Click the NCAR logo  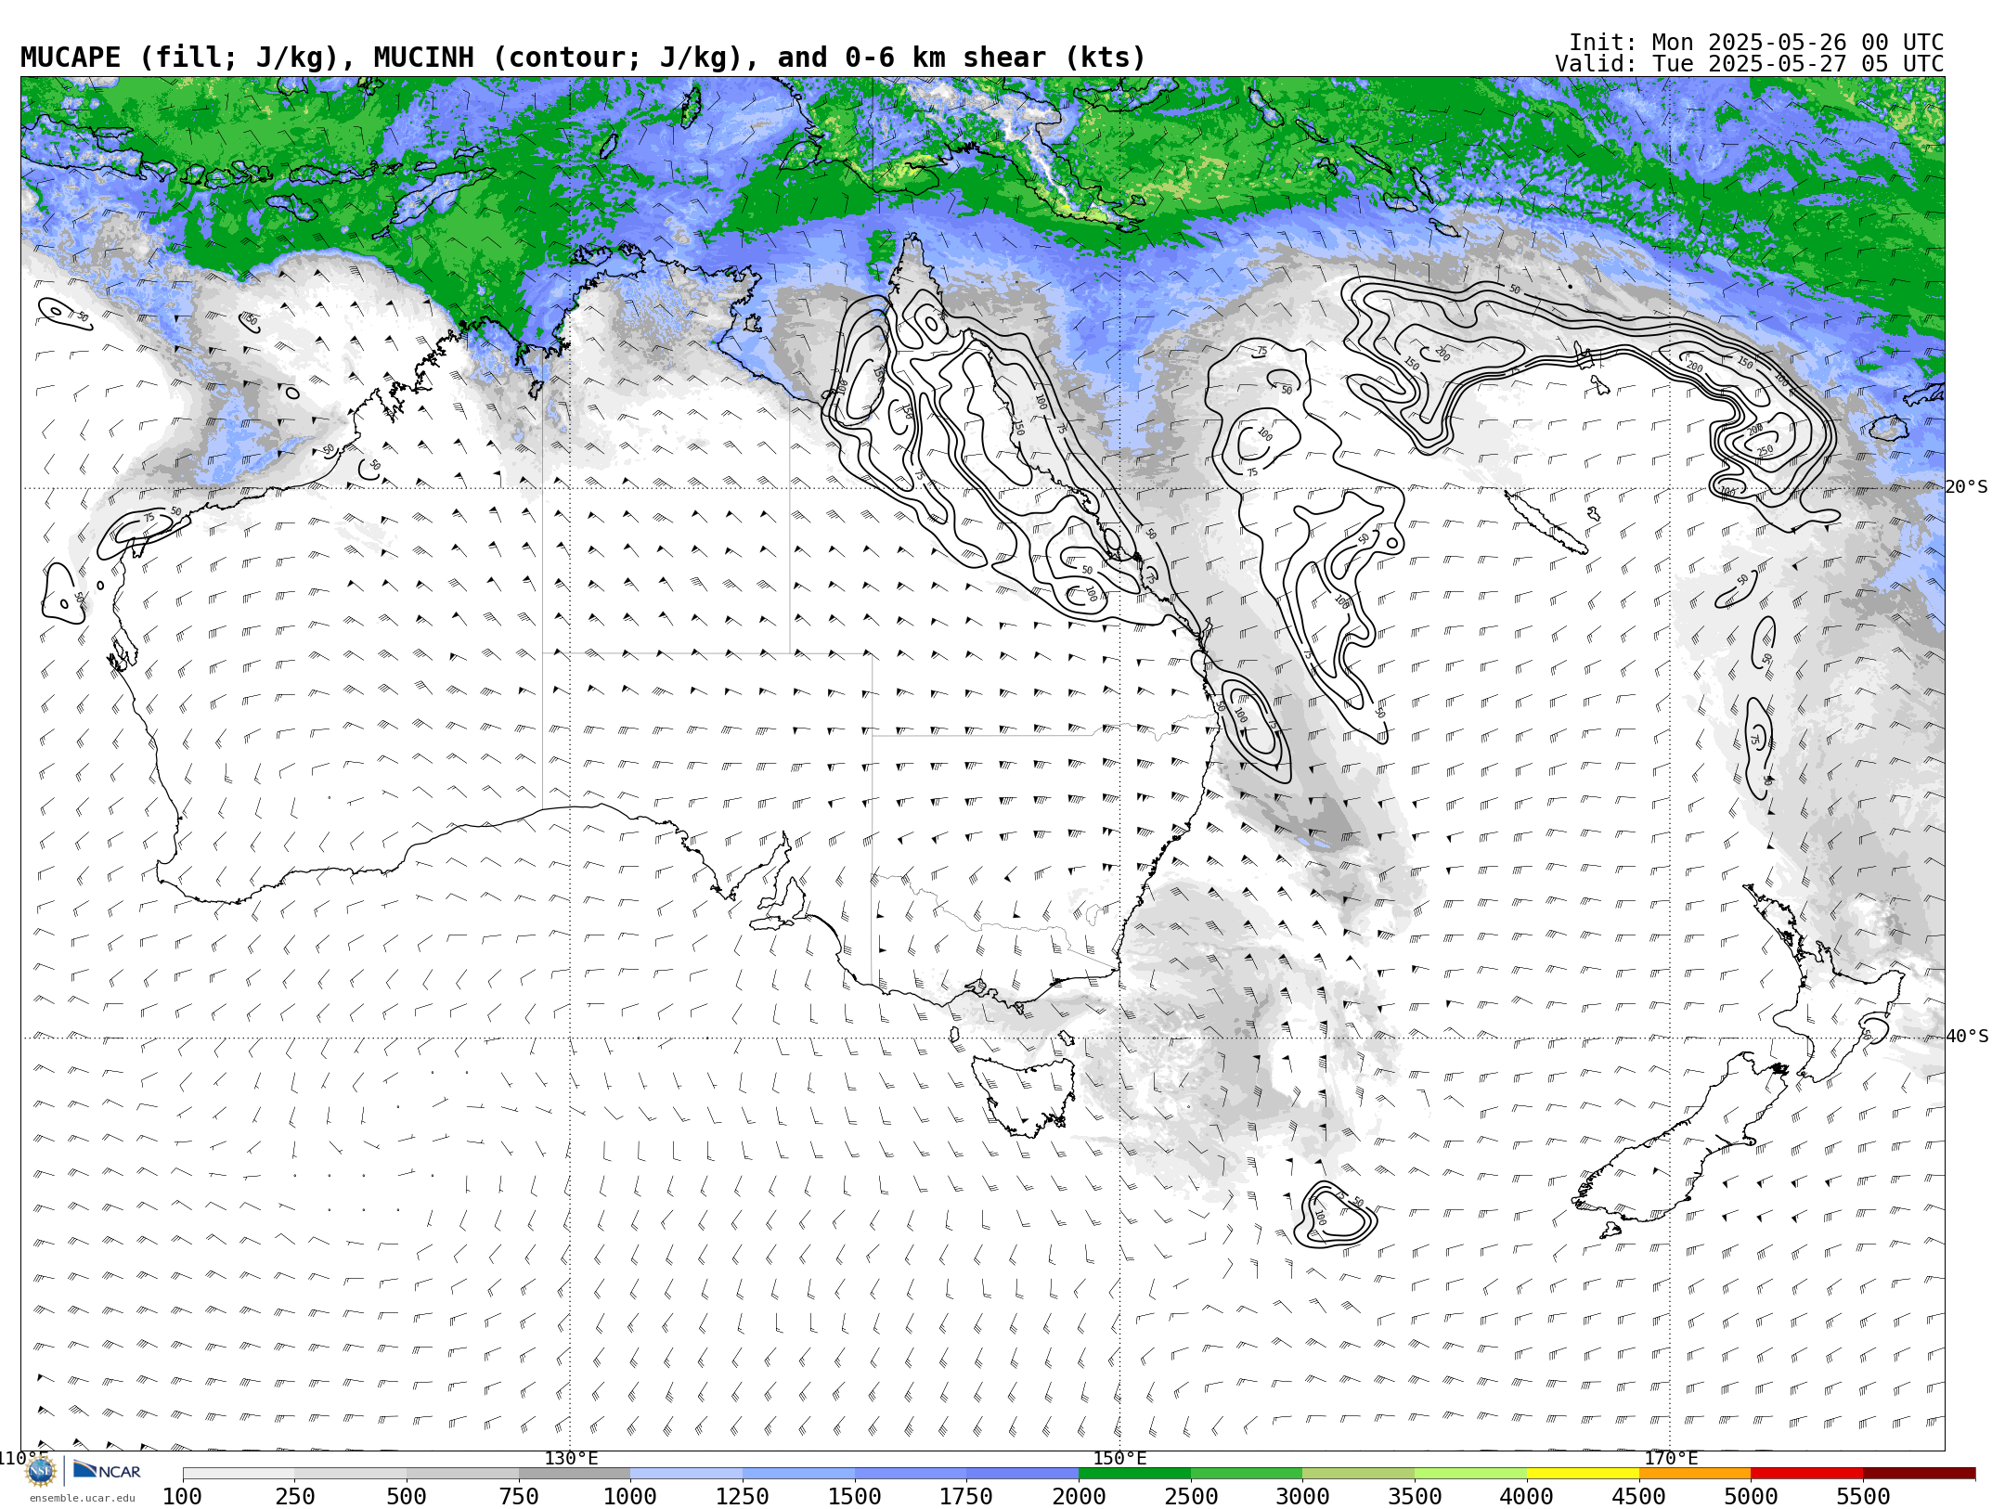[x=107, y=1470]
